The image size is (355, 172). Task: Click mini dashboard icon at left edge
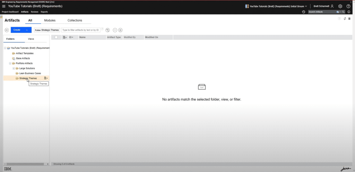(x=1, y=17)
